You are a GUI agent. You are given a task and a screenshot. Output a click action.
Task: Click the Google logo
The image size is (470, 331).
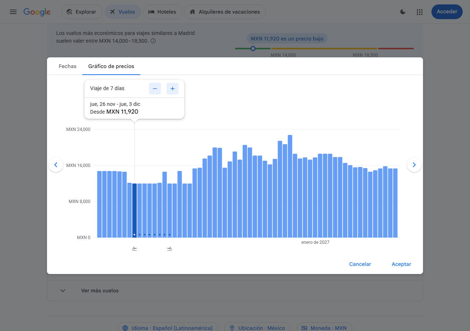[37, 12]
